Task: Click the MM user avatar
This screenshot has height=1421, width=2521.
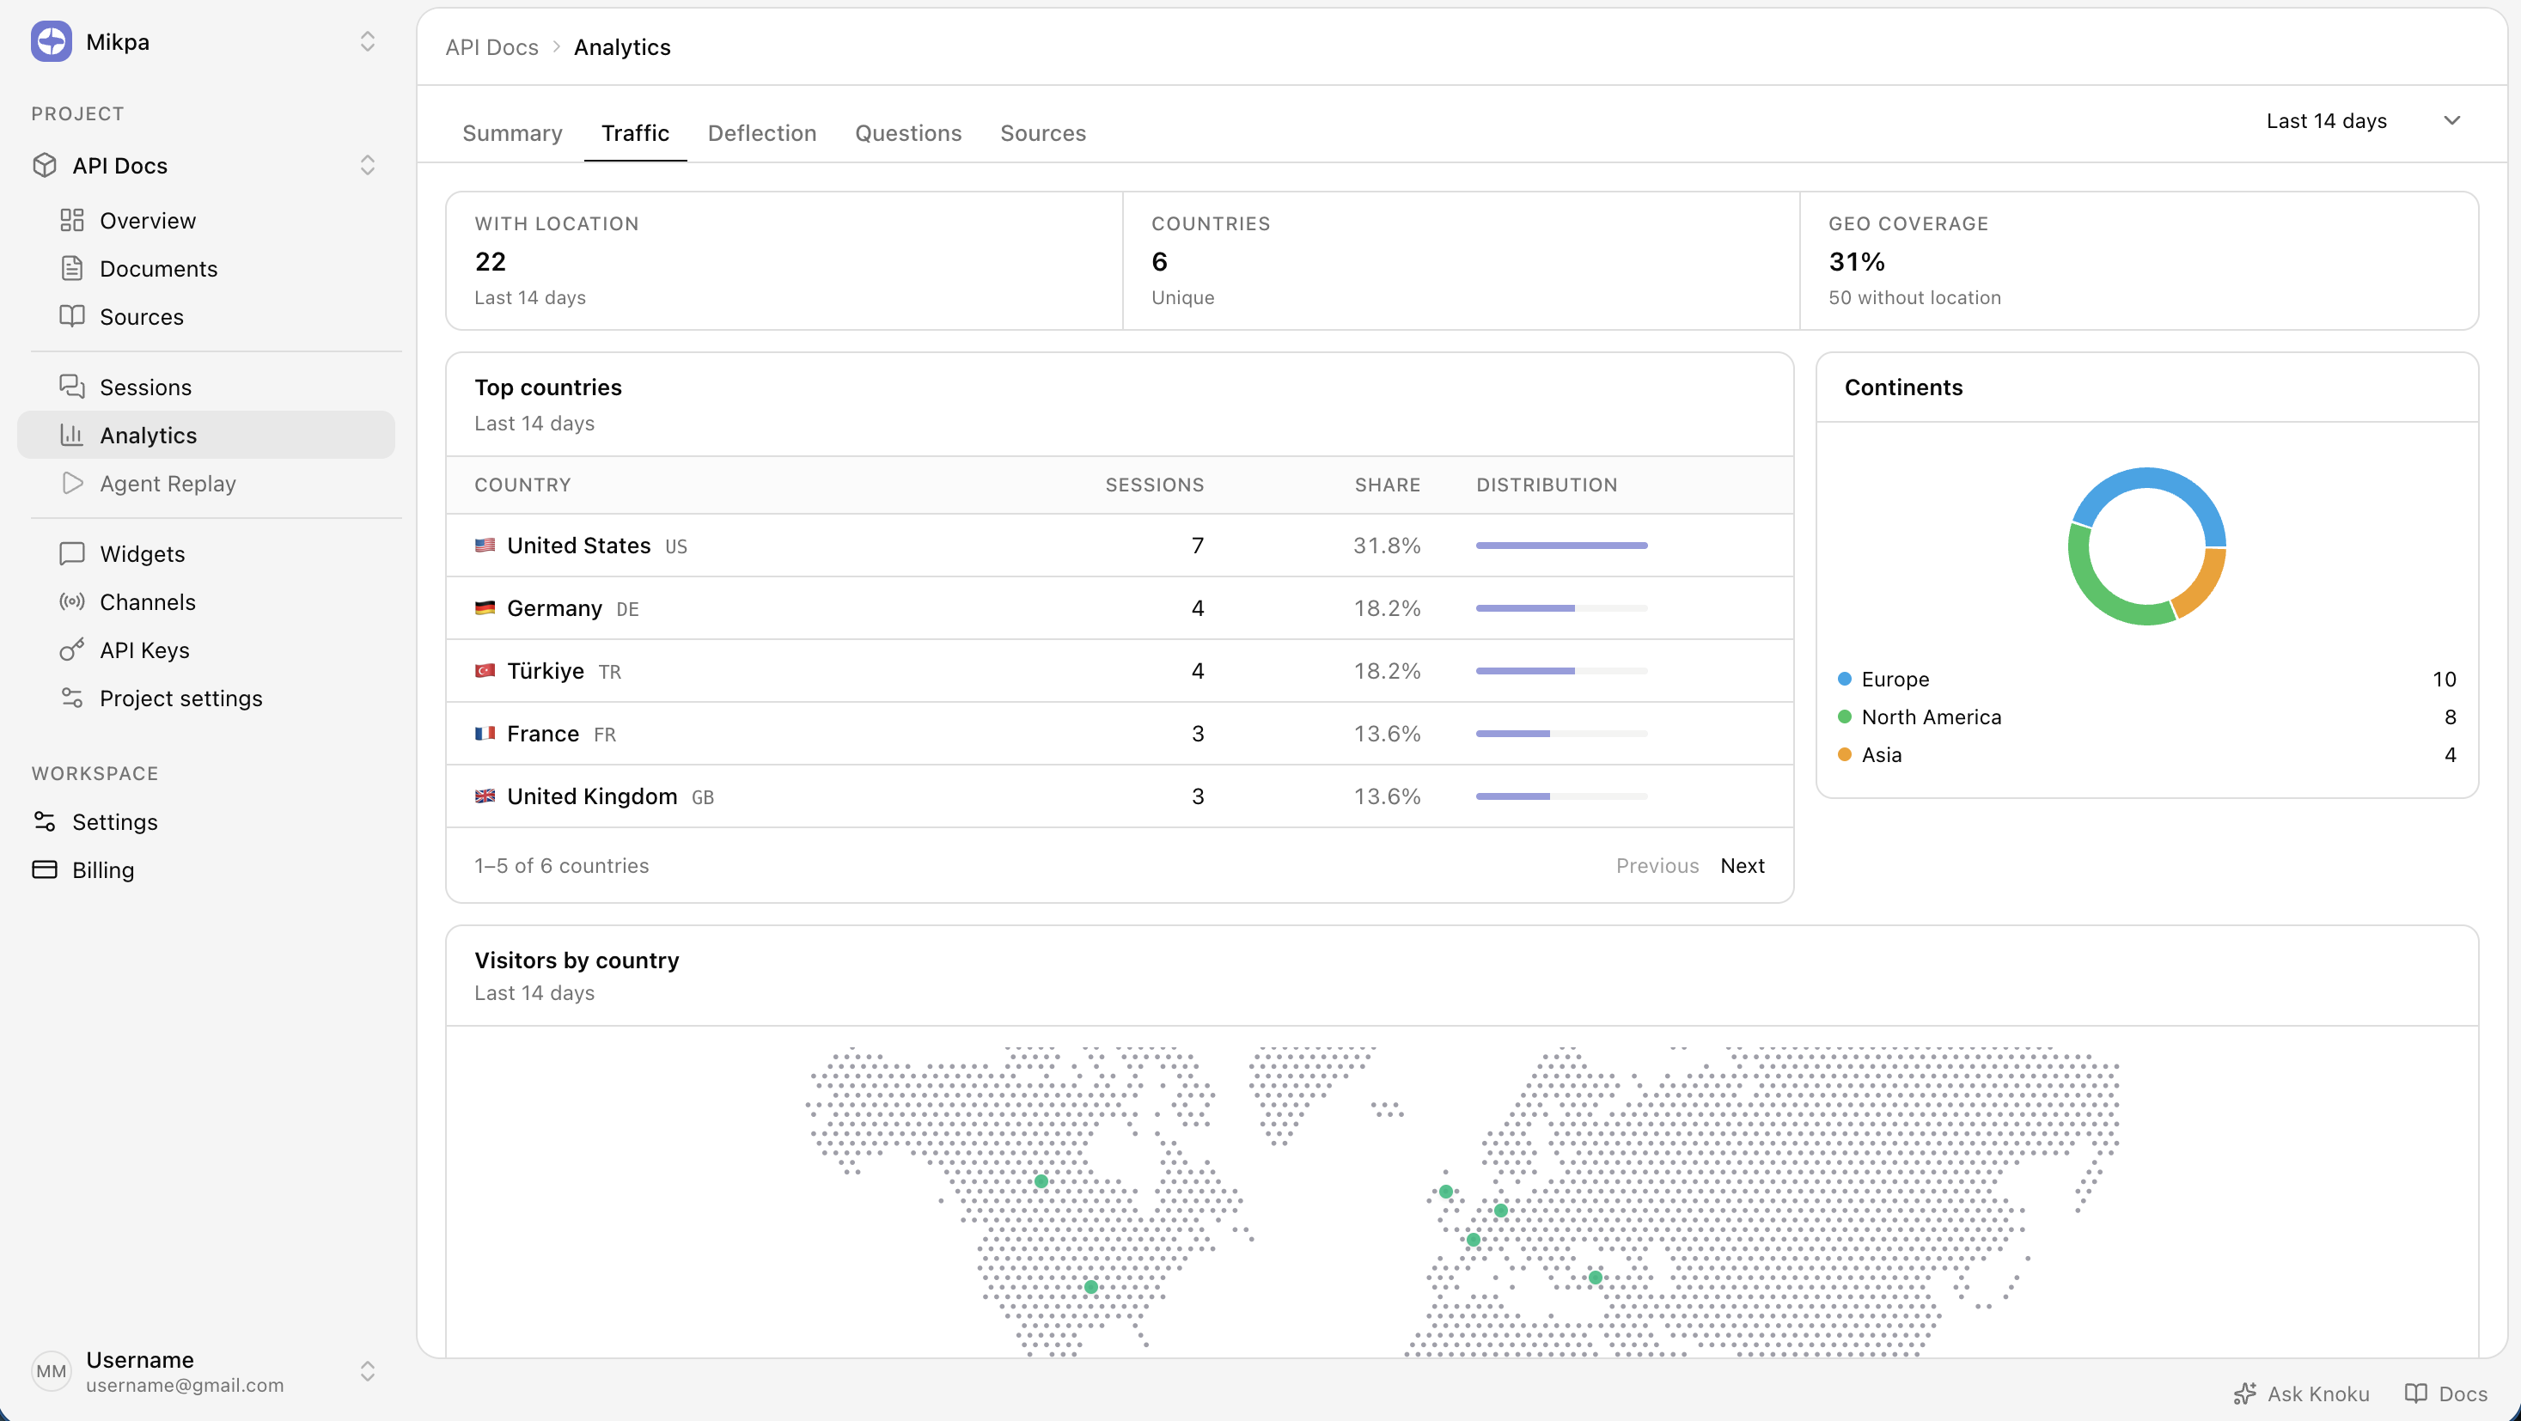Action: (x=51, y=1371)
